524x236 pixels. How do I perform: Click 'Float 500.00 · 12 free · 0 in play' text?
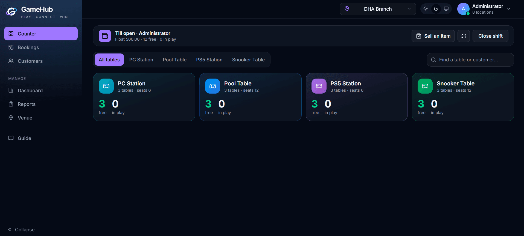click(x=145, y=39)
